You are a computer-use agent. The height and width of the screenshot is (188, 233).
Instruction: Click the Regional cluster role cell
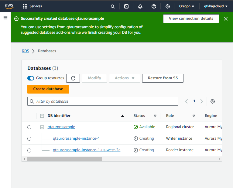tap(180, 127)
